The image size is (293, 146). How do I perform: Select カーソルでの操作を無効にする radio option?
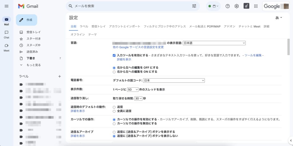pyautogui.click(x=114, y=124)
